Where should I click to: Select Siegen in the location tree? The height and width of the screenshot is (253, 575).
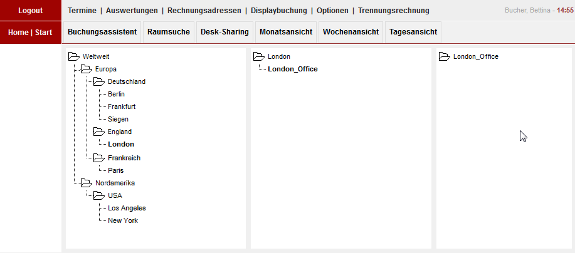(x=118, y=120)
